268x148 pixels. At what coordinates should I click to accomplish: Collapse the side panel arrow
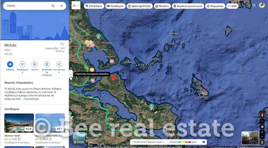(71, 74)
